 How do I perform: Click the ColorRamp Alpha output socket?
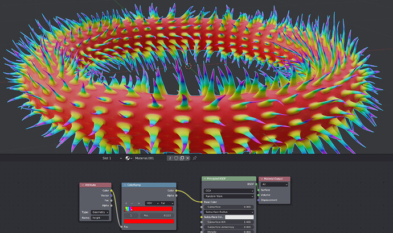(177, 195)
